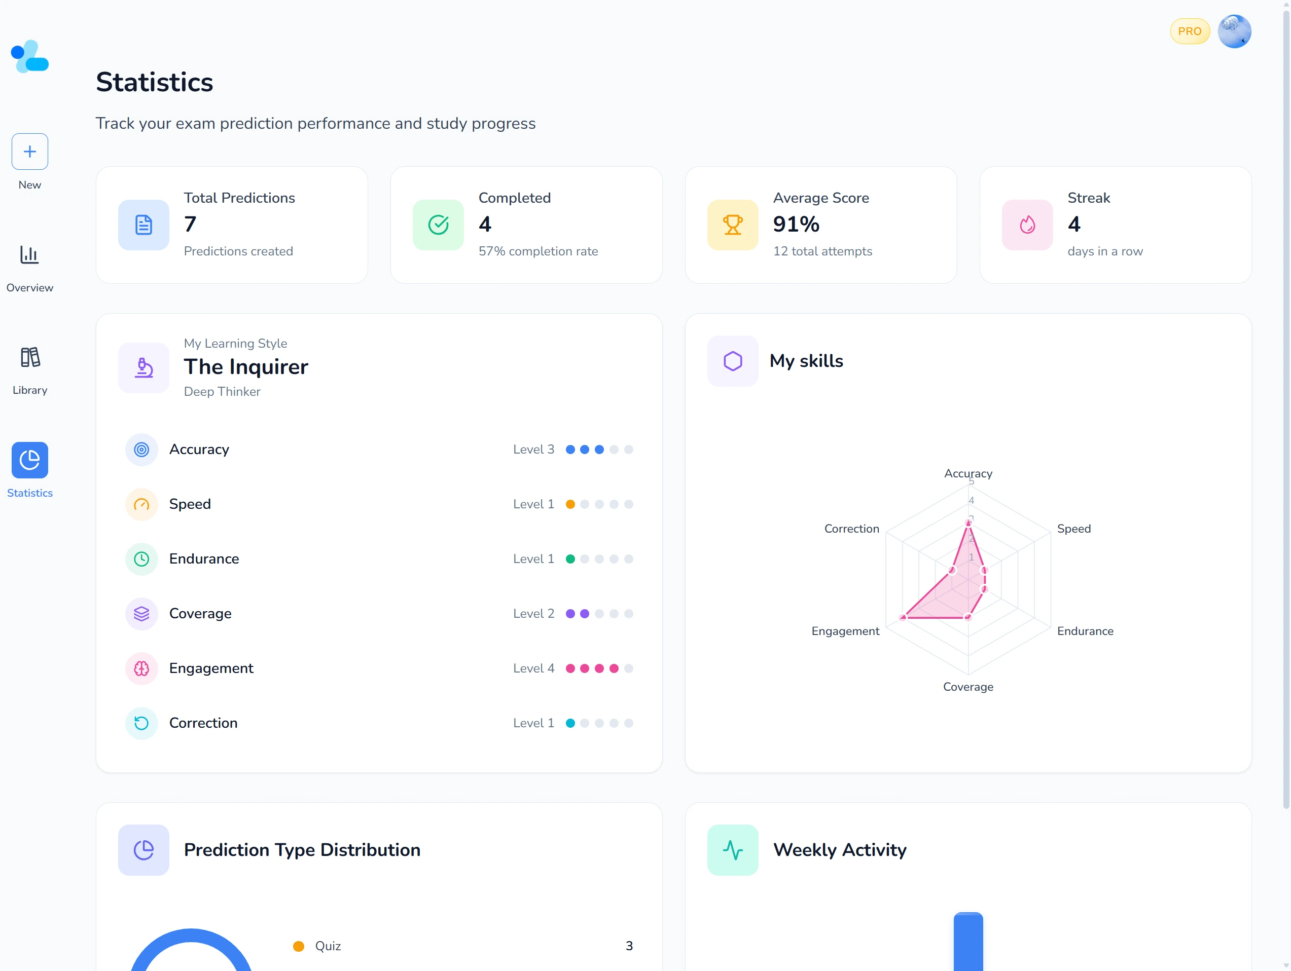
Task: Click the pie chart icon near Prediction Type Distribution
Action: pyautogui.click(x=144, y=850)
